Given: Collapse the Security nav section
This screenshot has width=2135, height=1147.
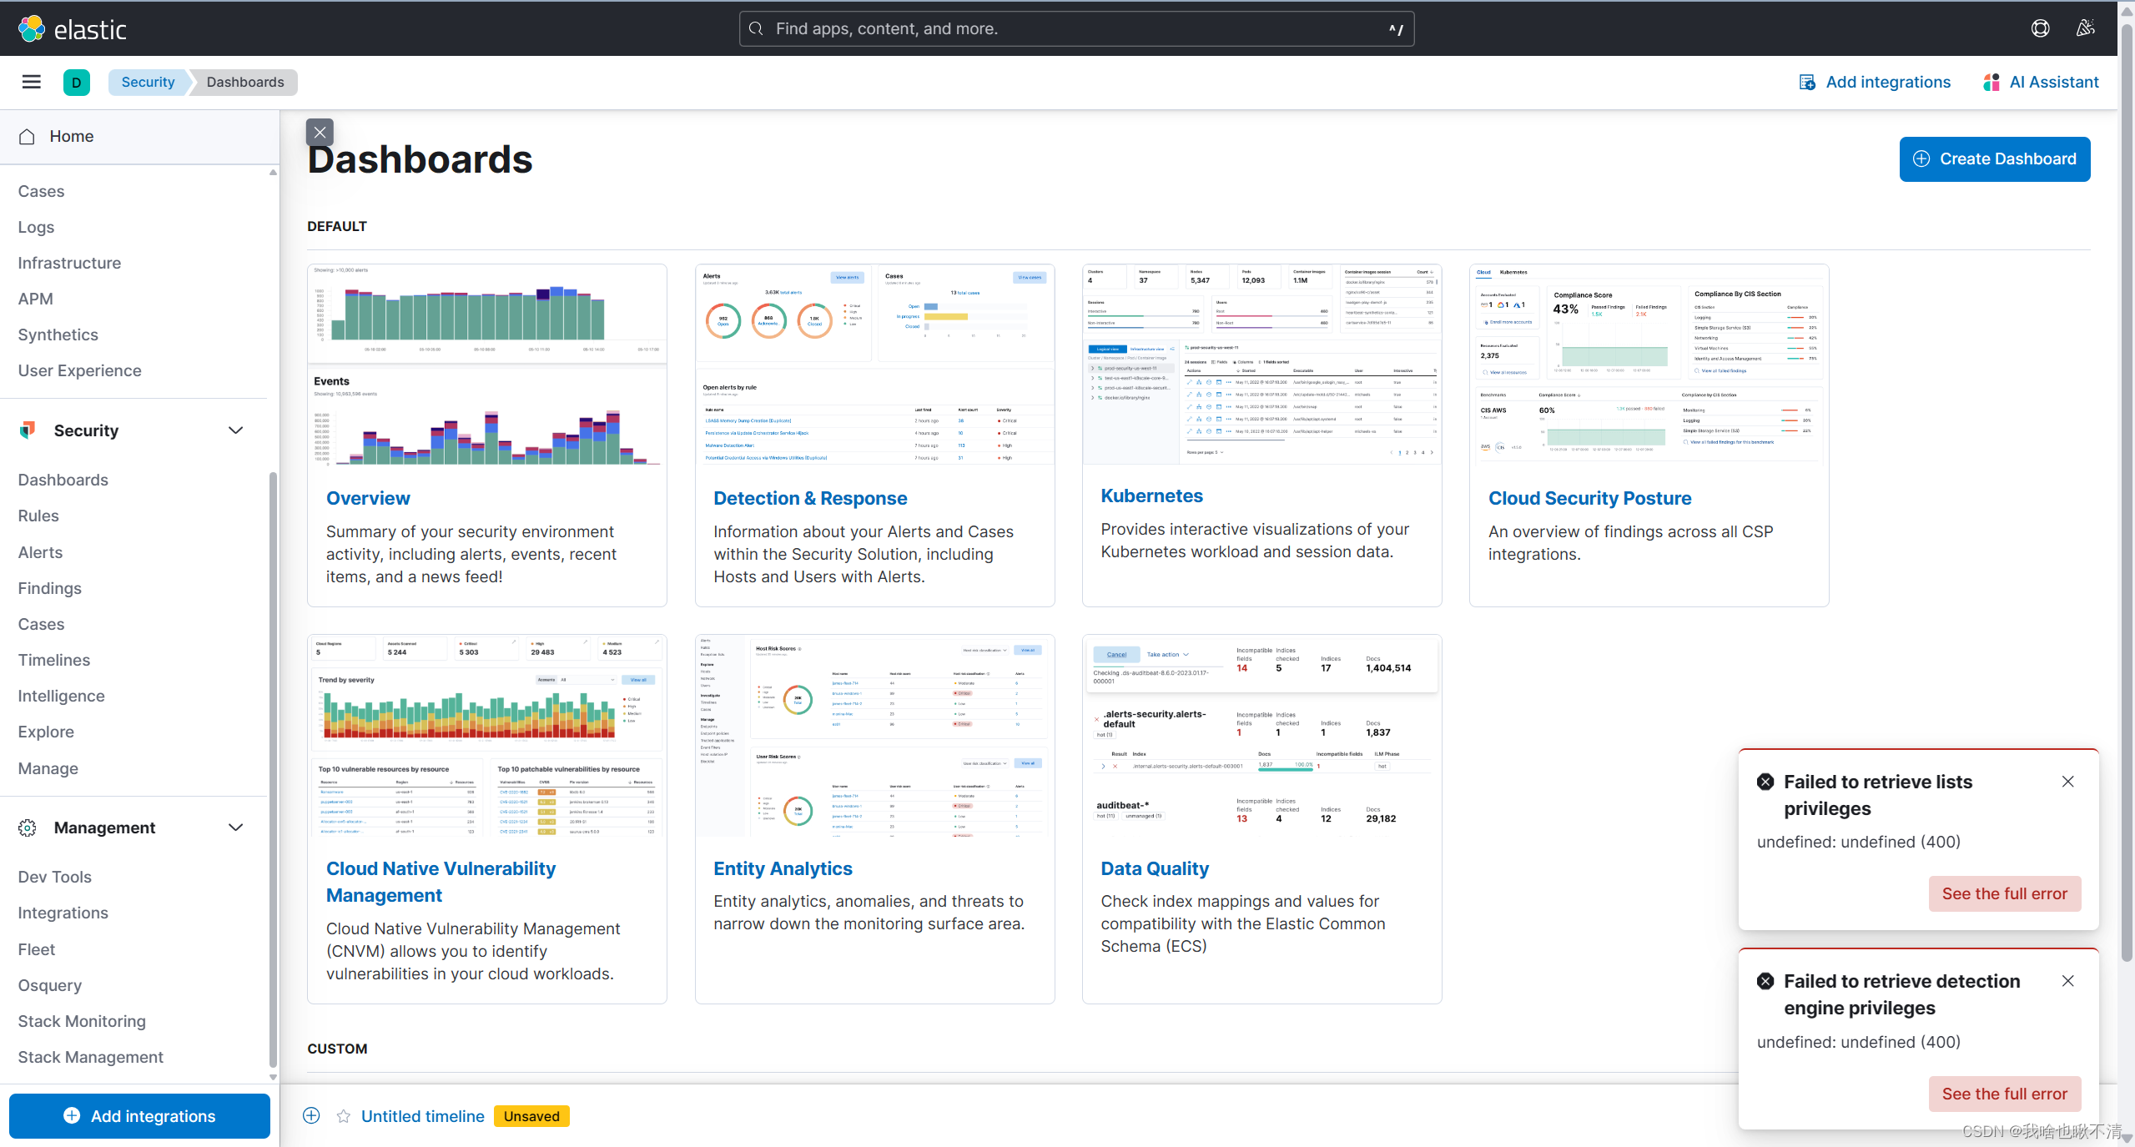Looking at the screenshot, I should (235, 430).
